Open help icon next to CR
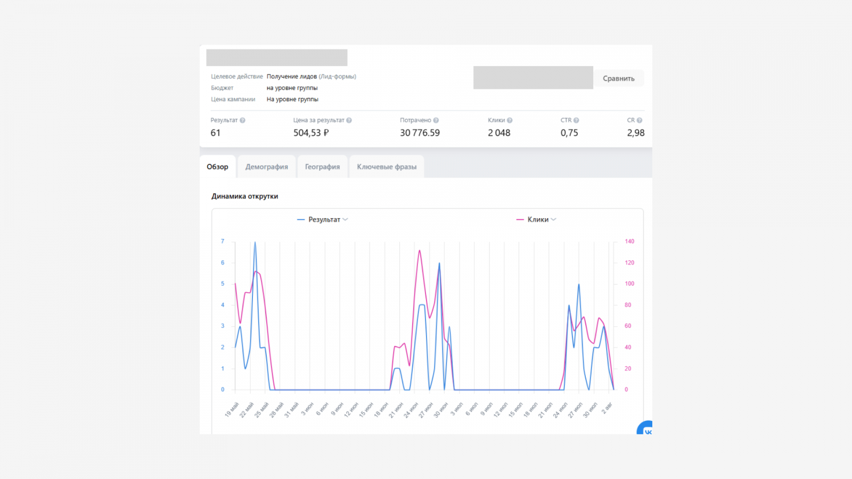Image resolution: width=852 pixels, height=479 pixels. coord(640,120)
